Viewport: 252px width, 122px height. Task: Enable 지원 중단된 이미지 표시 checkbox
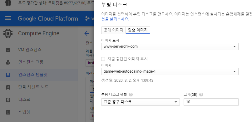(x=103, y=59)
